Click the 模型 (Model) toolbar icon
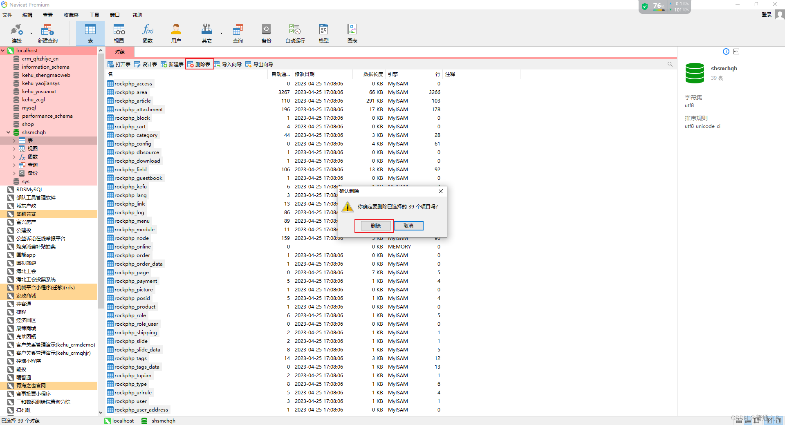The height and width of the screenshot is (425, 785). 323,33
